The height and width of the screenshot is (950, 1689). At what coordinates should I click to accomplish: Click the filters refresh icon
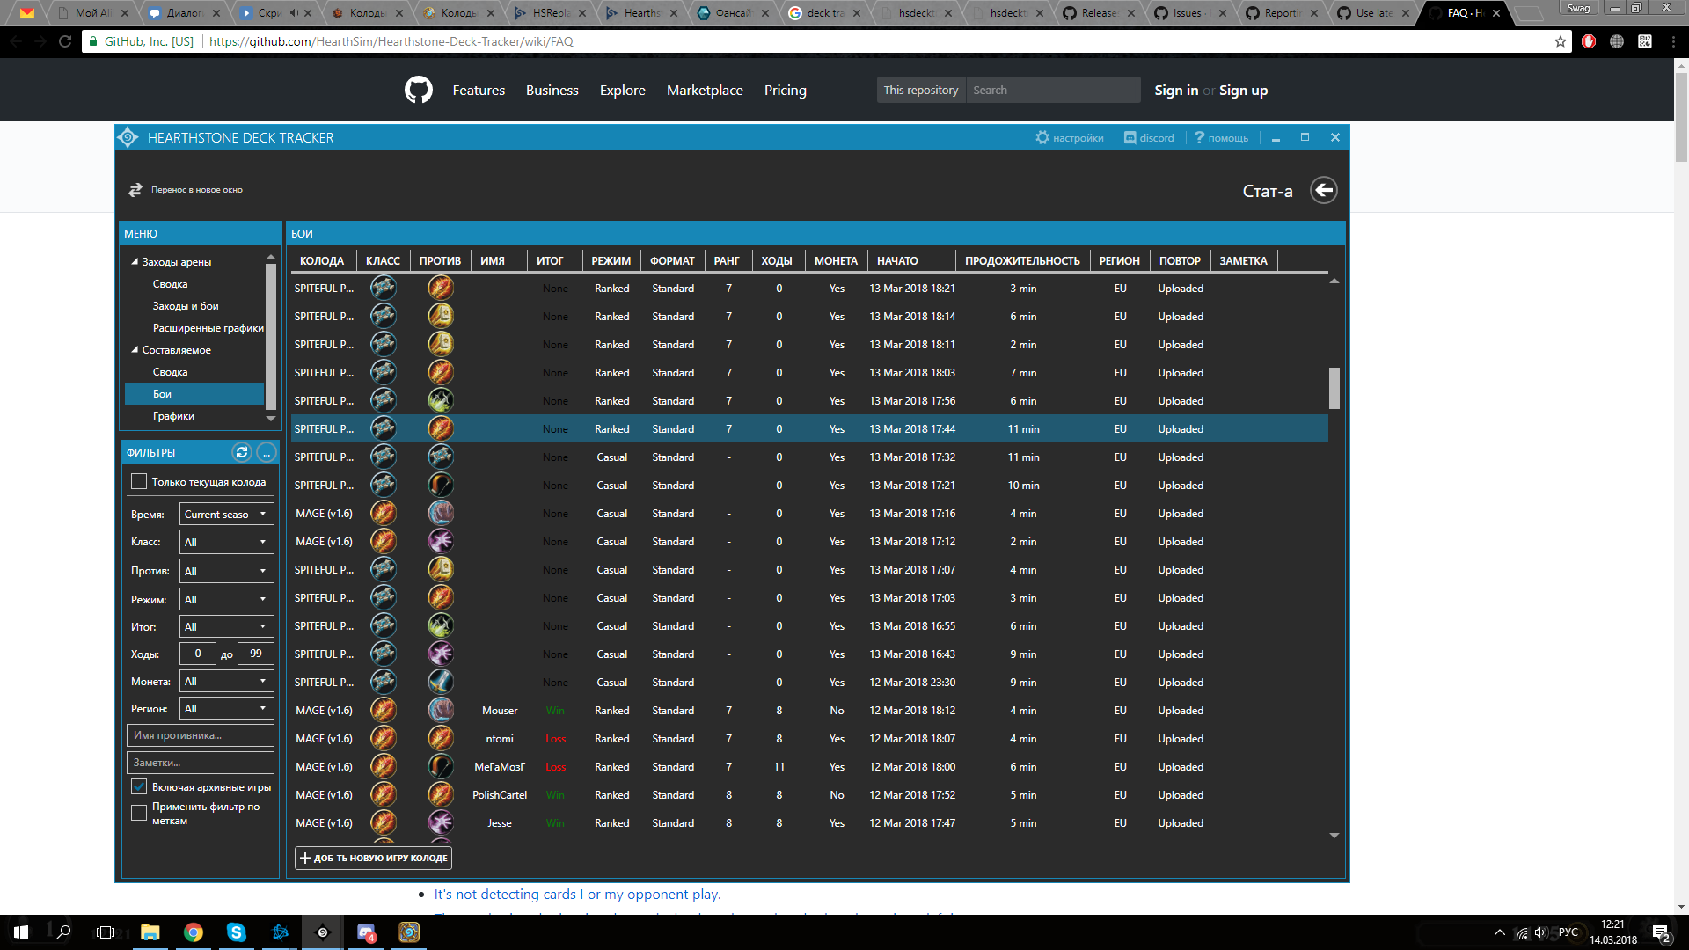point(242,452)
